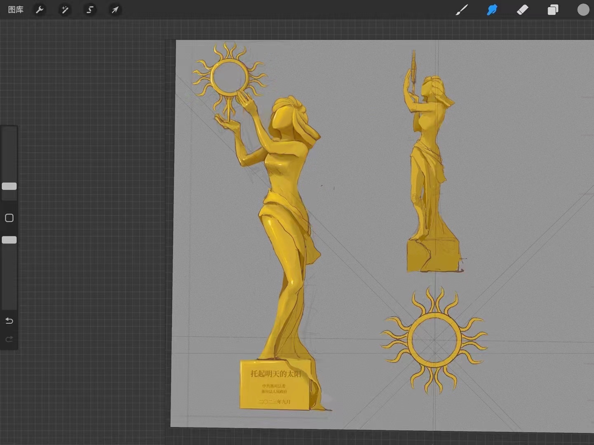Click the 托起明天的太阳 title text on trophy base
The image size is (594, 445).
tap(276, 374)
